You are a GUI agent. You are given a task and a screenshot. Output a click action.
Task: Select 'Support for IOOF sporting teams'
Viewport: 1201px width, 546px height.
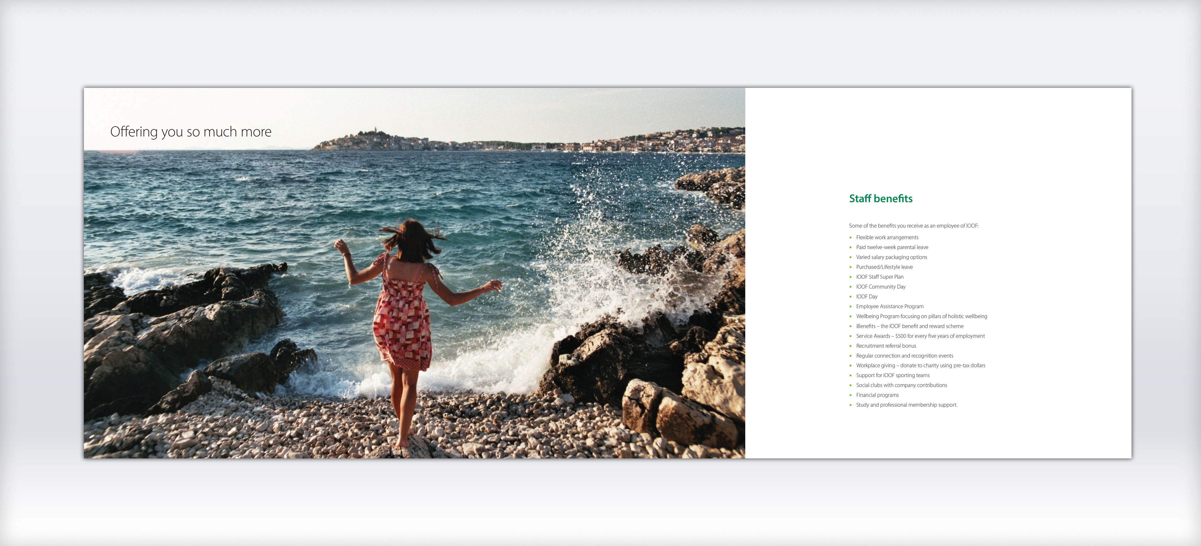(892, 375)
